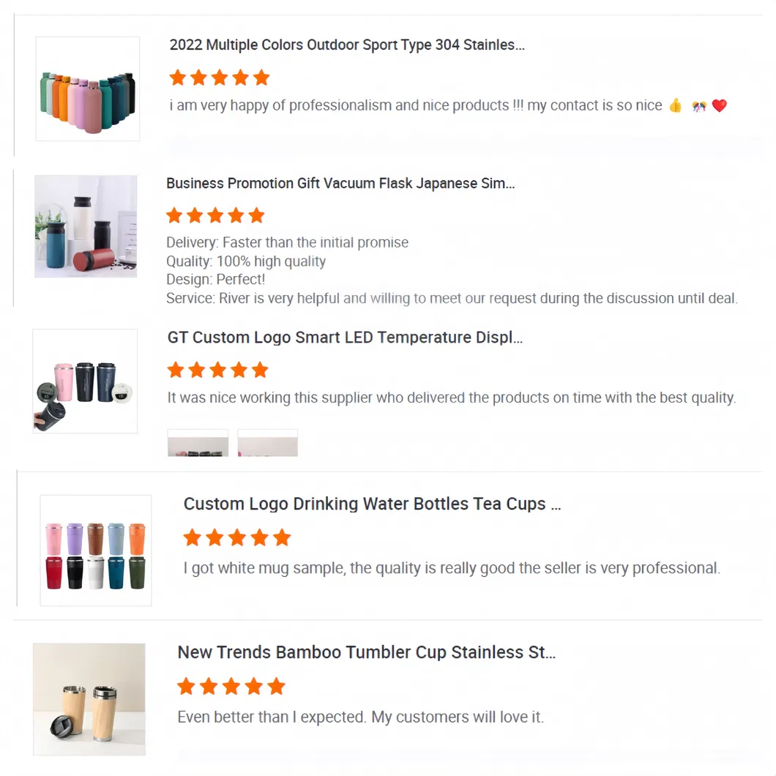Open the "GT Custom Logo Smart LED Temperature" title
This screenshot has width=776, height=776.
point(345,337)
